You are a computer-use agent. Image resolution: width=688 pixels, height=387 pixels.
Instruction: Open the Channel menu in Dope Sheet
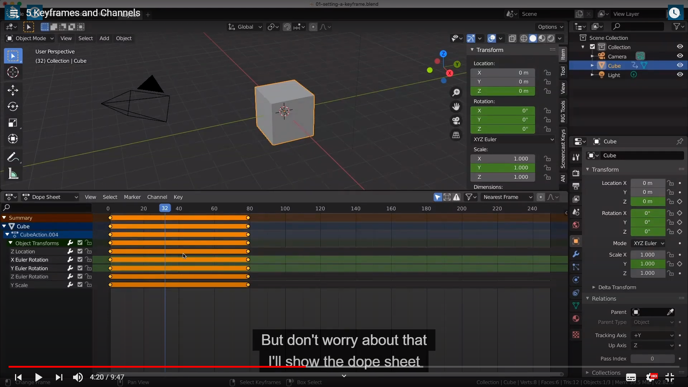[x=157, y=197]
